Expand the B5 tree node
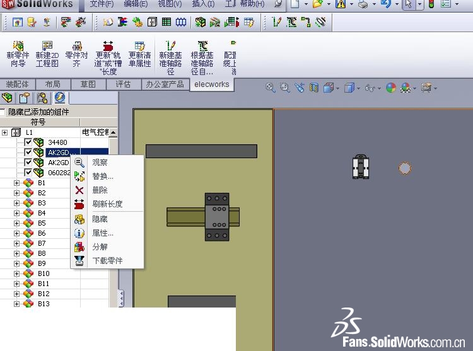 click(x=16, y=223)
